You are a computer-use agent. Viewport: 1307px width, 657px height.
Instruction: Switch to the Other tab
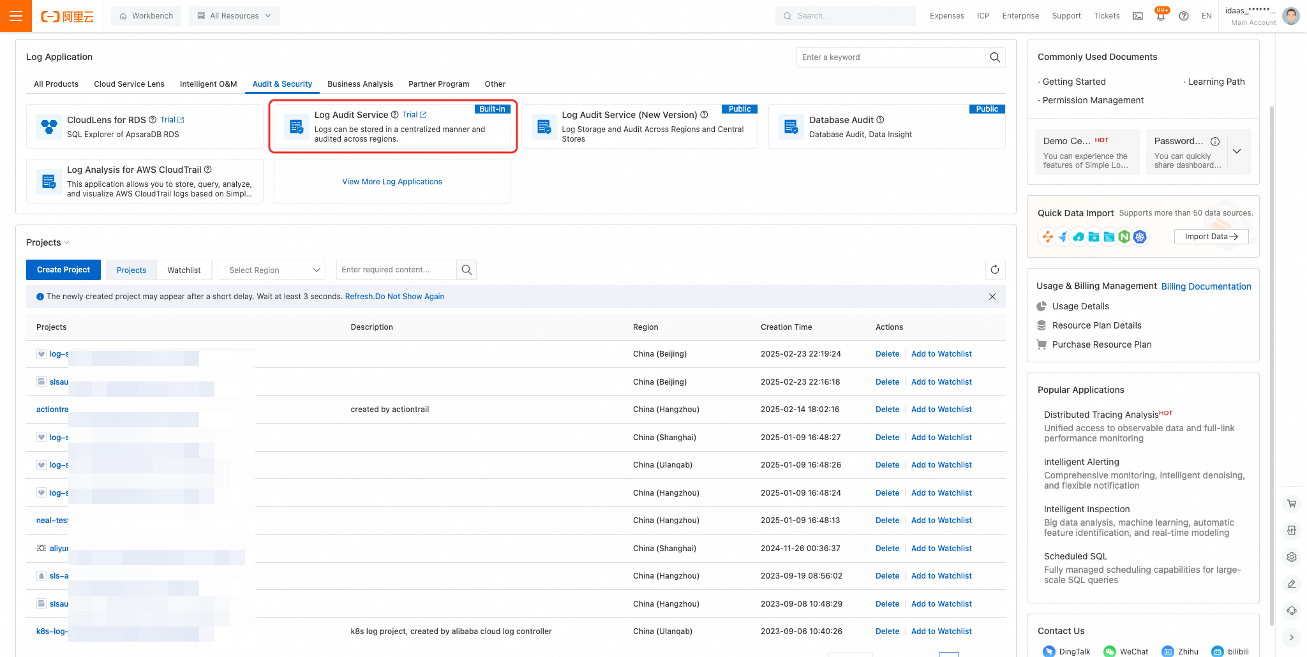tap(495, 84)
